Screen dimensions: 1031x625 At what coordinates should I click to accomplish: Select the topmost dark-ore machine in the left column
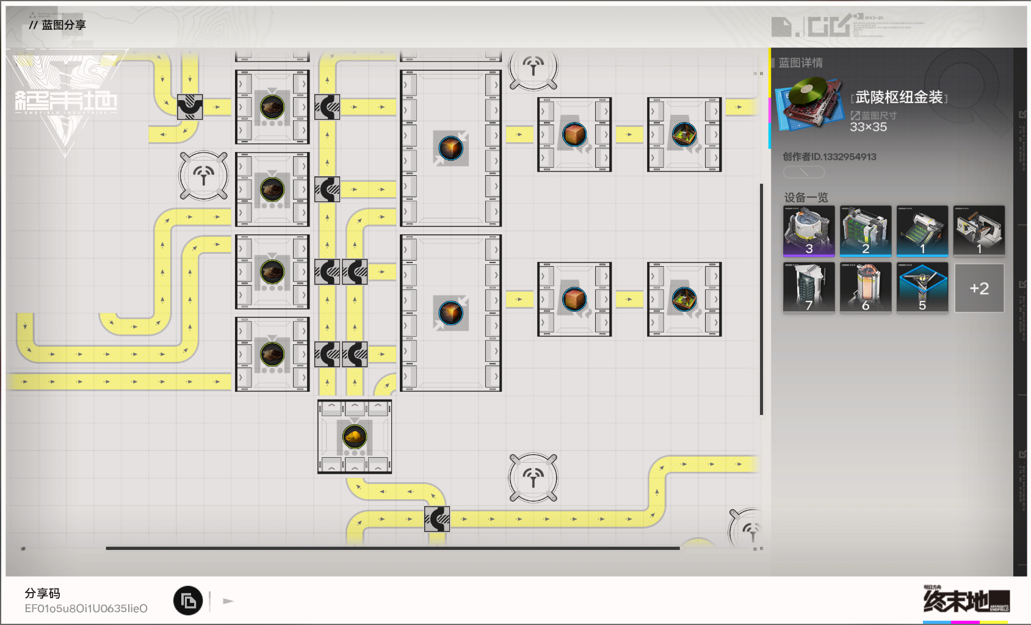point(272,107)
